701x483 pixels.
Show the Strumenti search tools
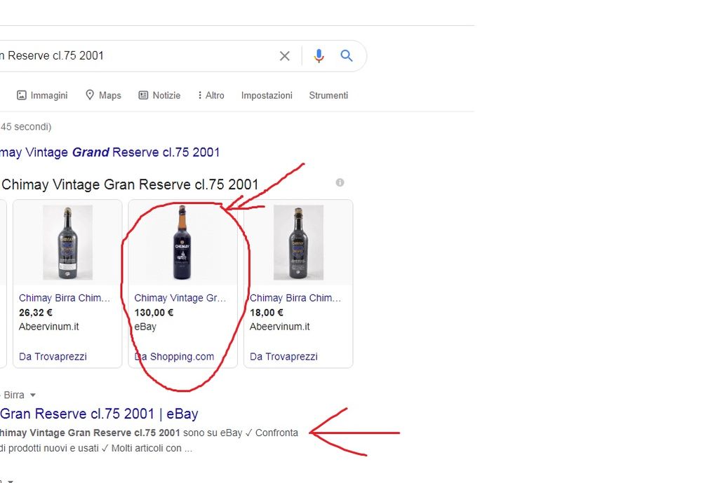coord(328,95)
